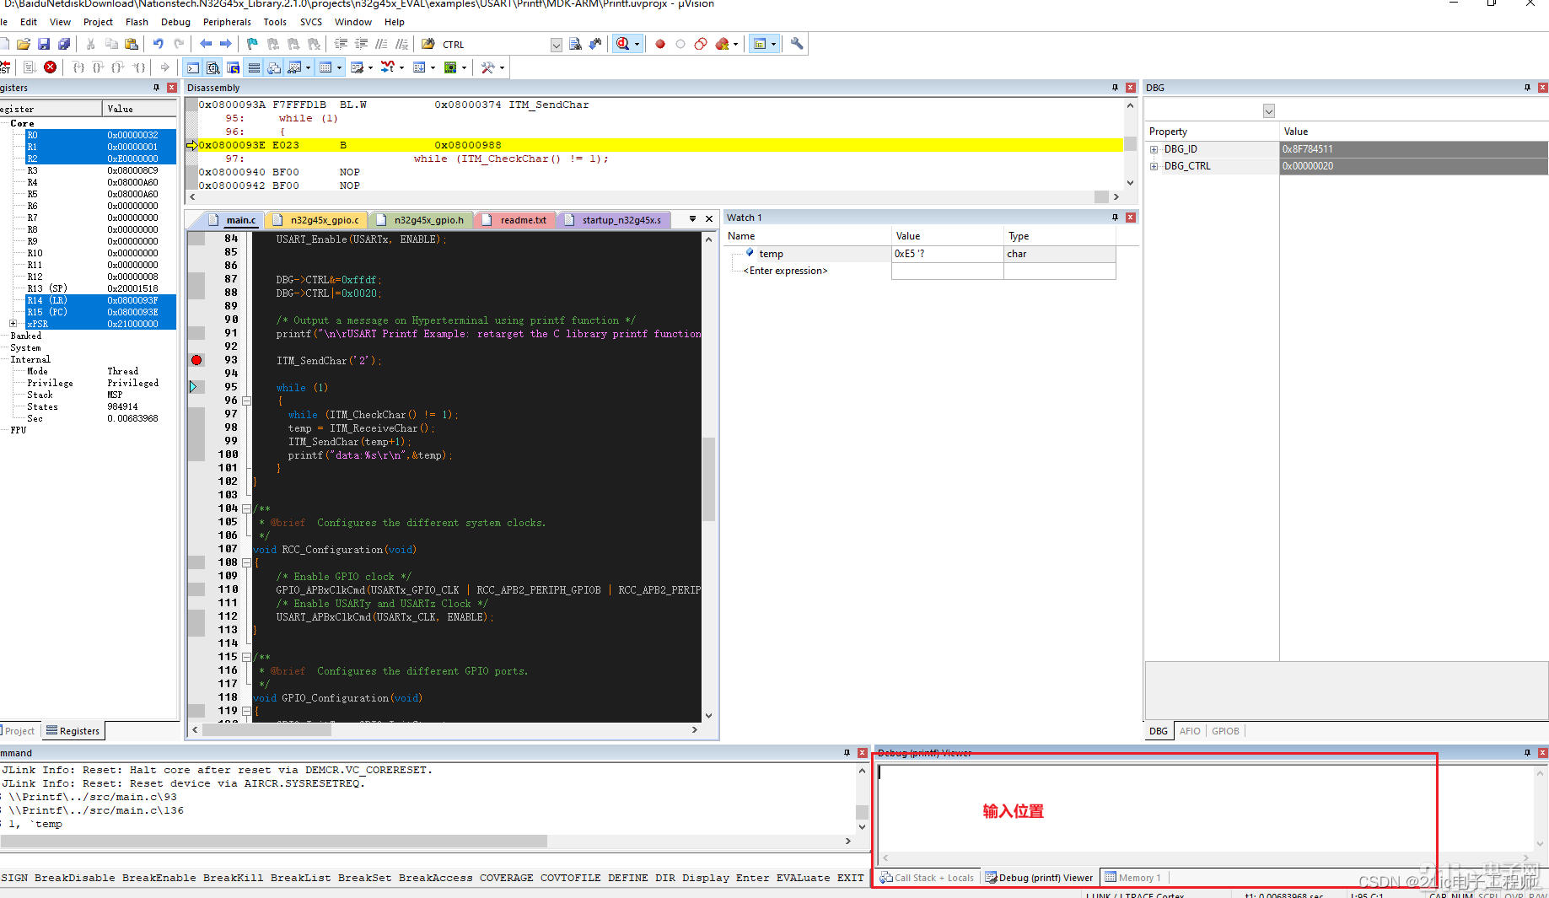Select the temp variable in Watch 1
This screenshot has height=898, width=1549.
coord(770,253)
